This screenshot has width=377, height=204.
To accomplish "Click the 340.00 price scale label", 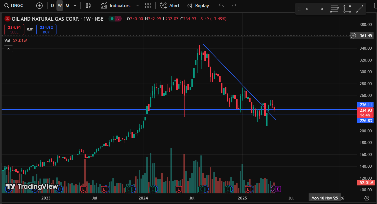I will tap(366, 48).
